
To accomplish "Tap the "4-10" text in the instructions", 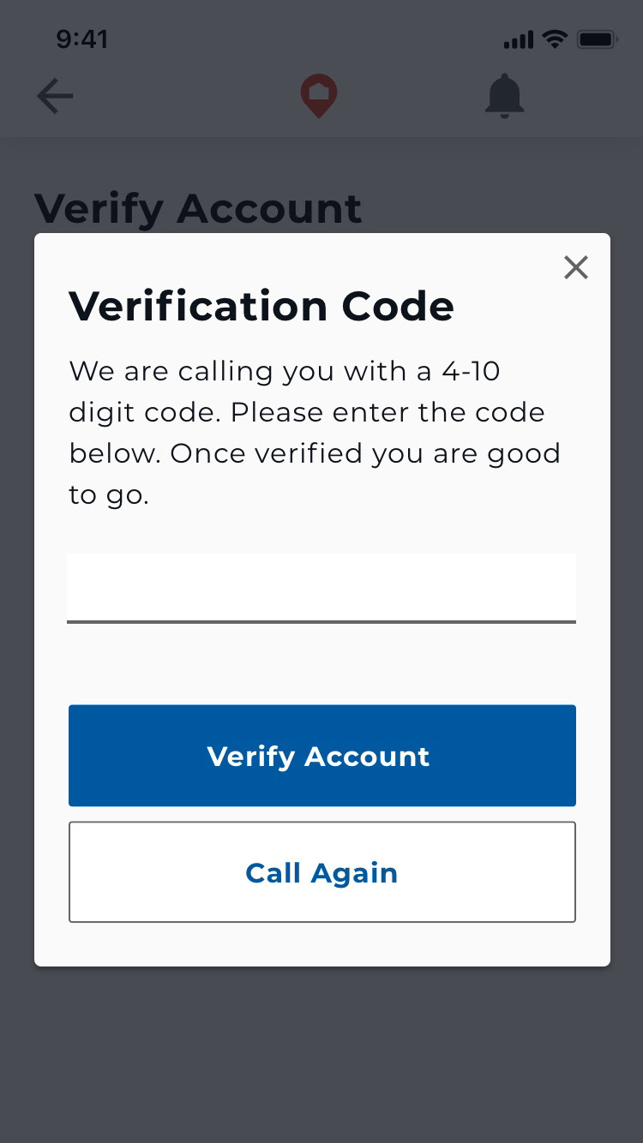I will click(x=471, y=371).
